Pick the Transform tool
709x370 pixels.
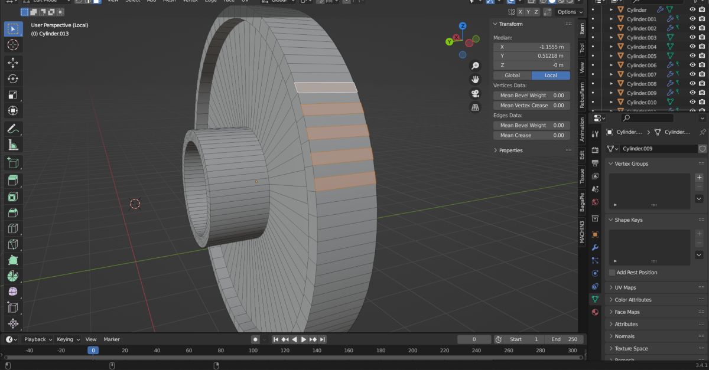13,110
